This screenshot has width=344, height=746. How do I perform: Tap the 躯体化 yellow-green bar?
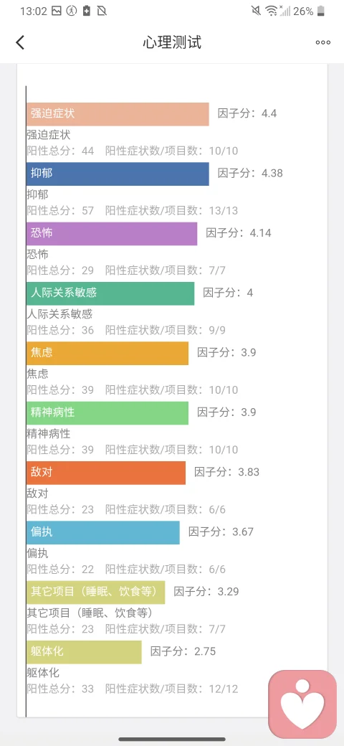(x=84, y=652)
